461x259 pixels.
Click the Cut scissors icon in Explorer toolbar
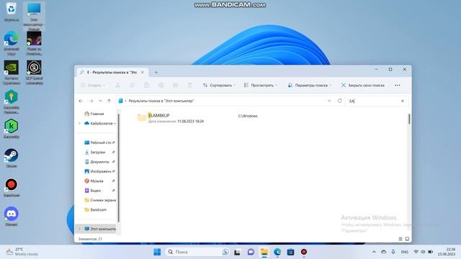[118, 85]
